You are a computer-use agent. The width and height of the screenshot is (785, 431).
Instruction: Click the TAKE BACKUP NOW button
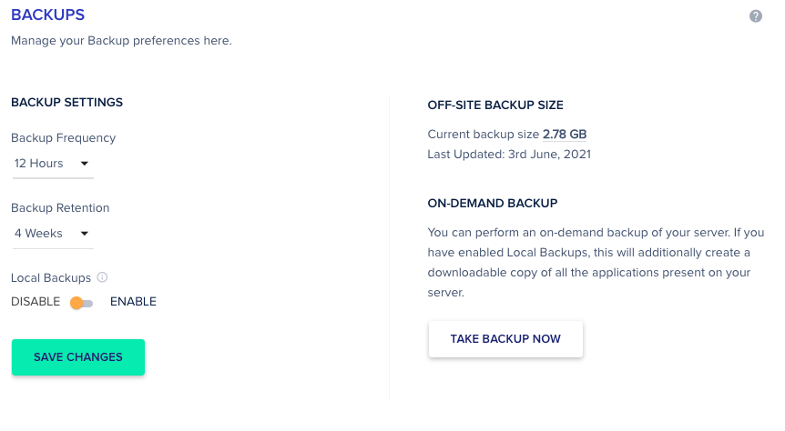(x=505, y=339)
